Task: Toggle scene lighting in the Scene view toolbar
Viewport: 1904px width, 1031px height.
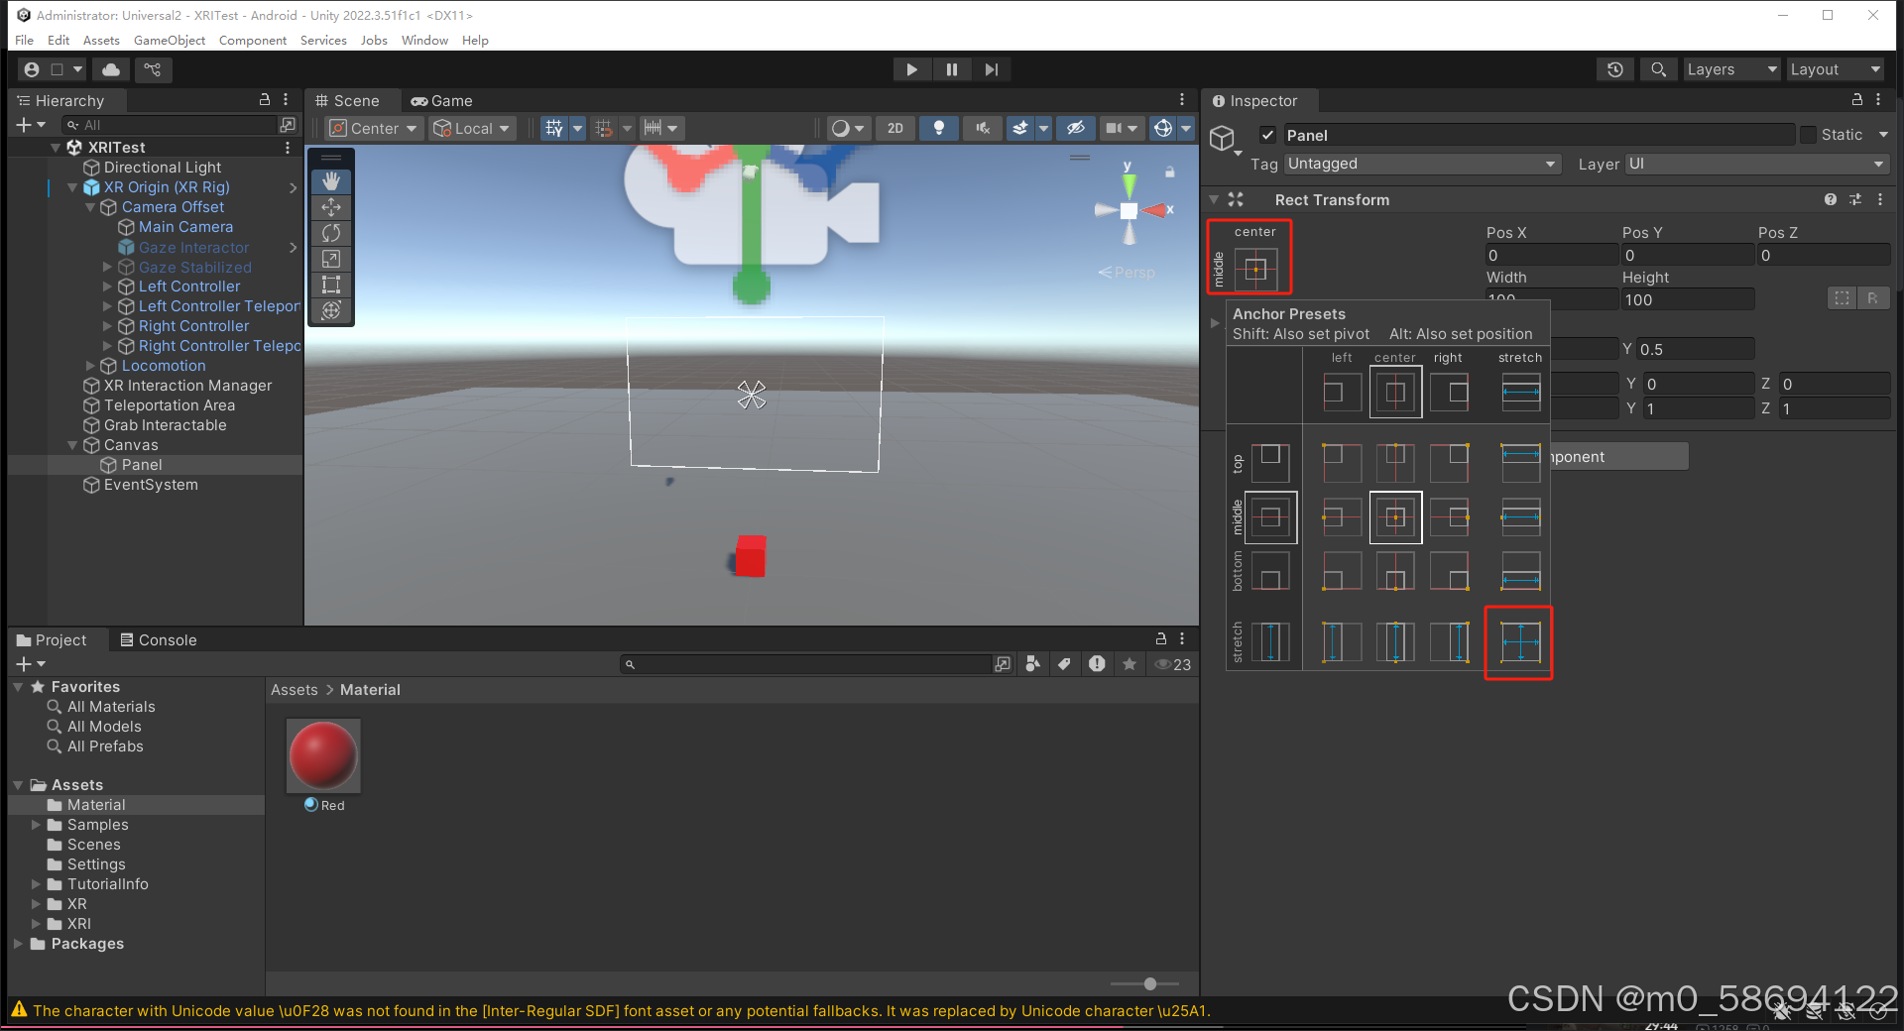Action: tap(938, 128)
